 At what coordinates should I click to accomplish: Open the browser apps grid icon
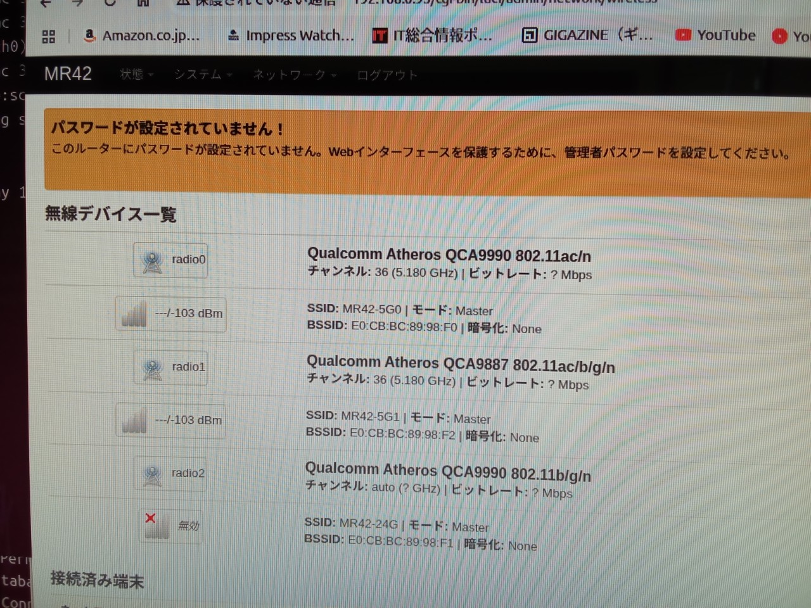pos(49,37)
